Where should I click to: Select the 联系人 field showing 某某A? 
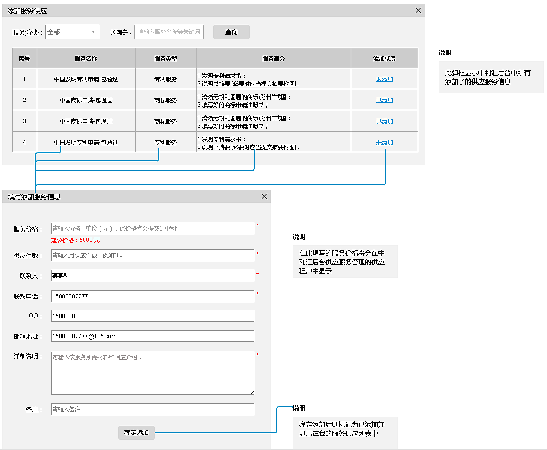point(153,275)
